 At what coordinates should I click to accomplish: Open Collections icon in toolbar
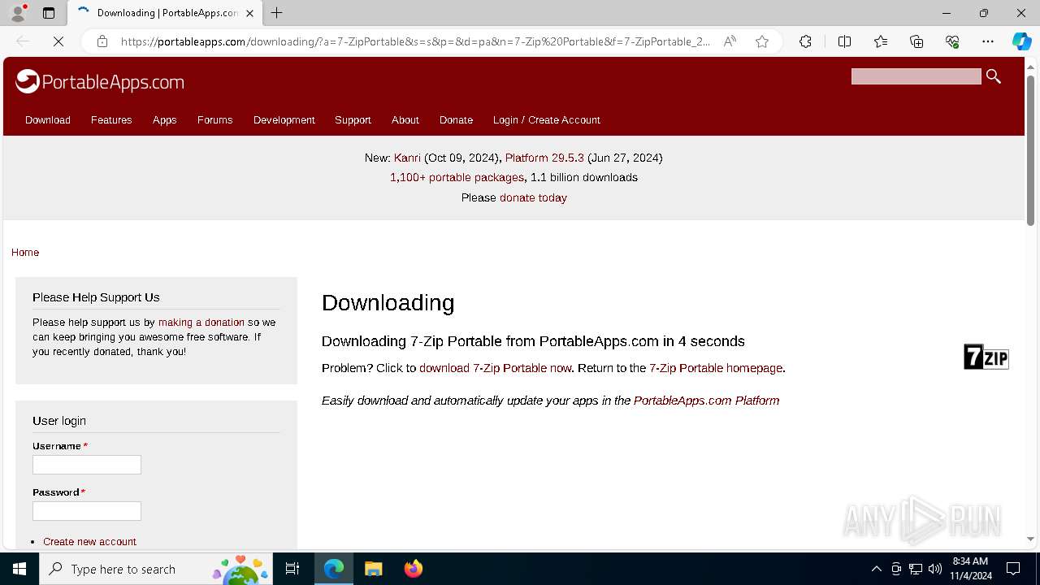tap(916, 41)
